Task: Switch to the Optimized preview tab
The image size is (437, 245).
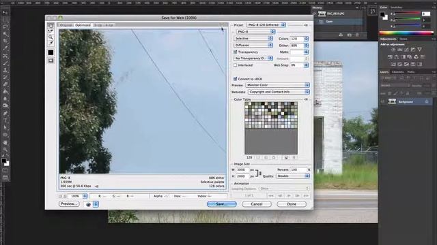Action: 83,25
